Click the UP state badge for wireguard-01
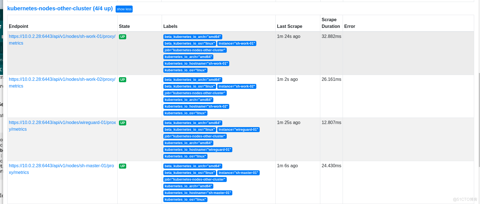The image size is (480, 204). [x=123, y=123]
